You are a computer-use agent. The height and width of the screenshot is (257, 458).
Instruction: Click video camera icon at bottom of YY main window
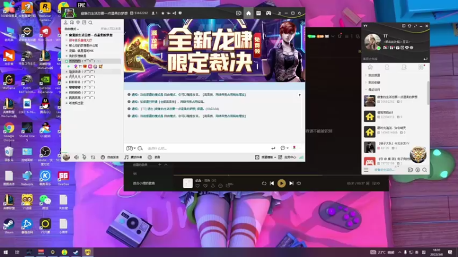click(x=410, y=170)
